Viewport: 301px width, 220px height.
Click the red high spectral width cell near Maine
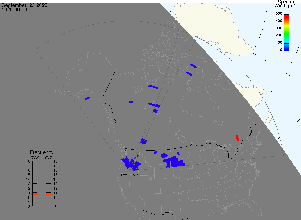(x=237, y=138)
